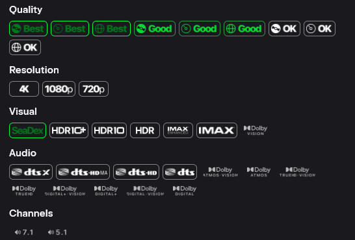Choose the 5.1 channels option
The height and width of the screenshot is (240, 355).
click(57, 232)
